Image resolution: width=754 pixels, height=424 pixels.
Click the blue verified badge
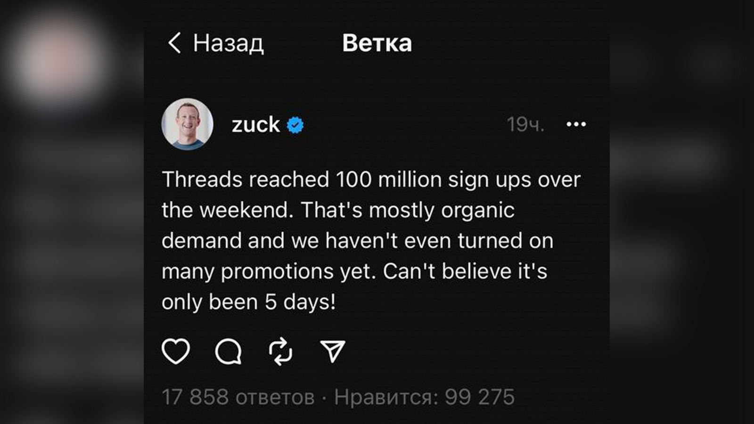point(295,125)
